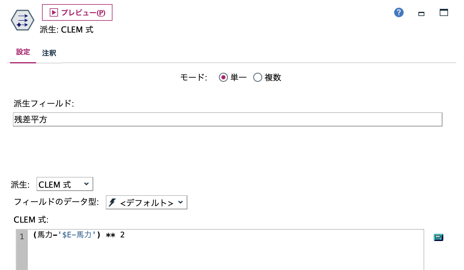The width and height of the screenshot is (464, 270).
Task: Select the 複数 mode radio button
Action: pos(257,77)
